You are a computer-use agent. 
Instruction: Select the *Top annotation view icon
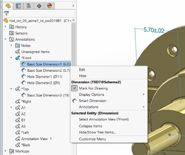(x=18, y=89)
